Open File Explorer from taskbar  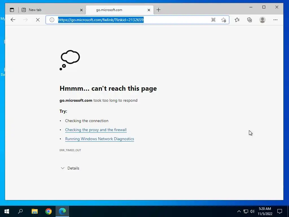click(34, 211)
